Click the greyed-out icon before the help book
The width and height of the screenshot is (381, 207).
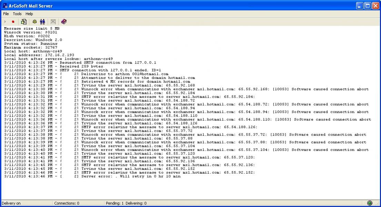click(x=53, y=22)
